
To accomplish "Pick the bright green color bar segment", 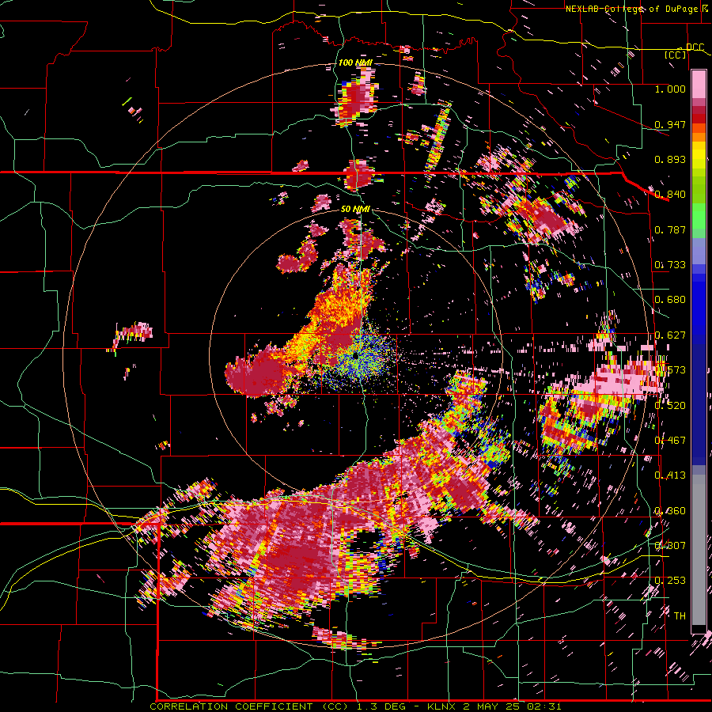I will (699, 216).
